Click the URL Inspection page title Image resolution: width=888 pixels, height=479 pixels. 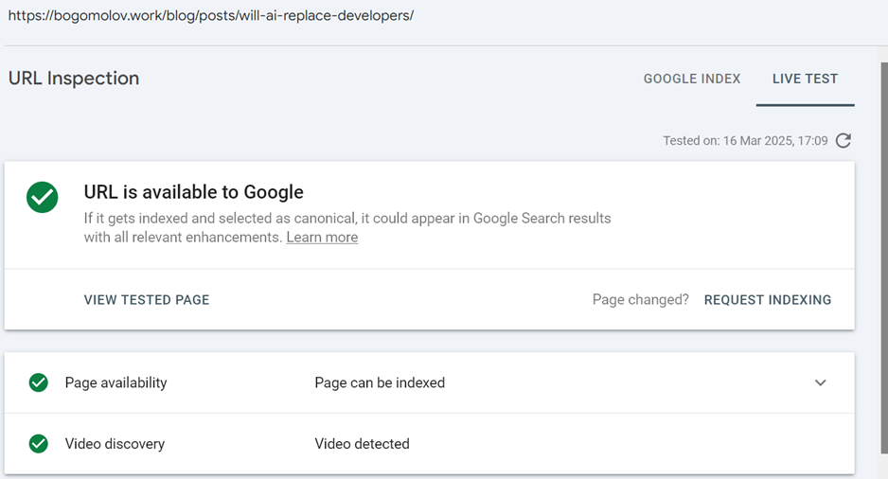point(74,79)
